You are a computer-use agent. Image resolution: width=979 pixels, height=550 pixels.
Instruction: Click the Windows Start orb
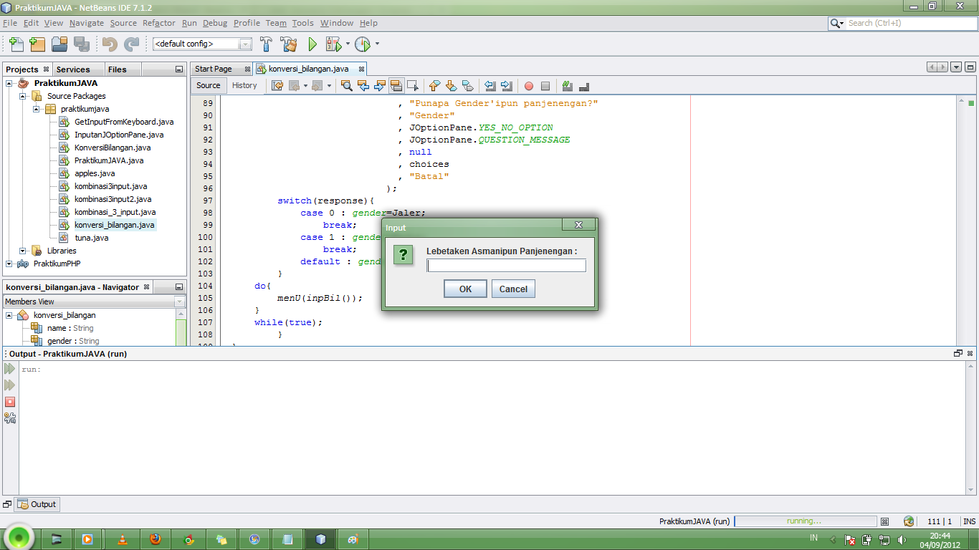[19, 538]
